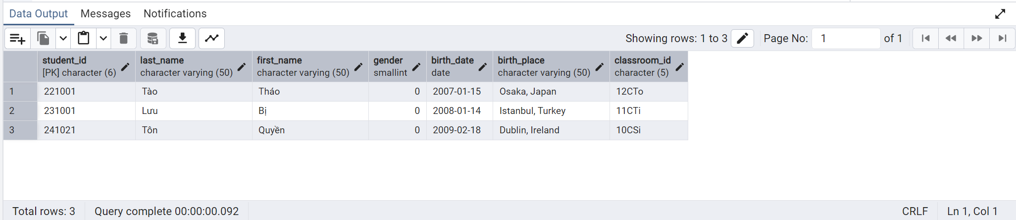Open the Copy options dropdown arrow
Viewport: 1016px width, 220px height.
[x=63, y=39]
